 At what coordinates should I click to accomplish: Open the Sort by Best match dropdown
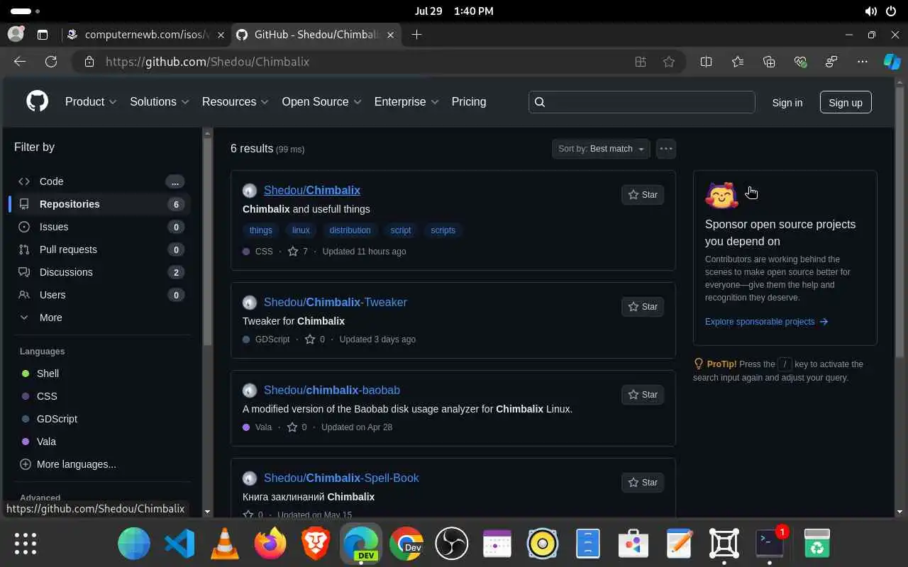coord(601,149)
